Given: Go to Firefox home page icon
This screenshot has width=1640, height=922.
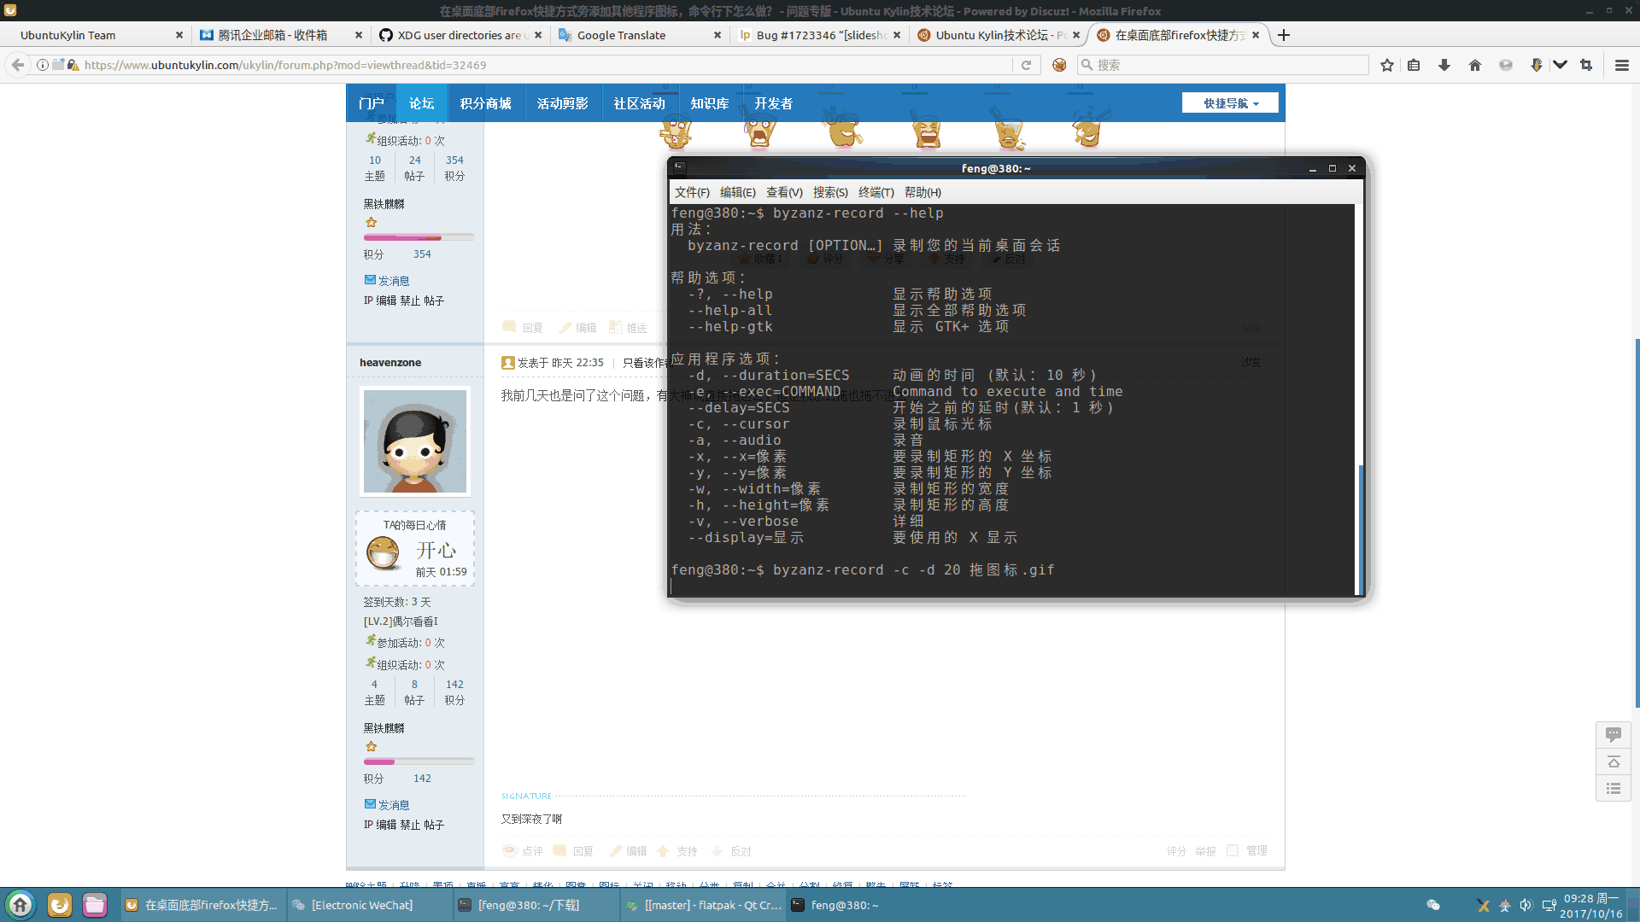Looking at the screenshot, I should (1475, 65).
